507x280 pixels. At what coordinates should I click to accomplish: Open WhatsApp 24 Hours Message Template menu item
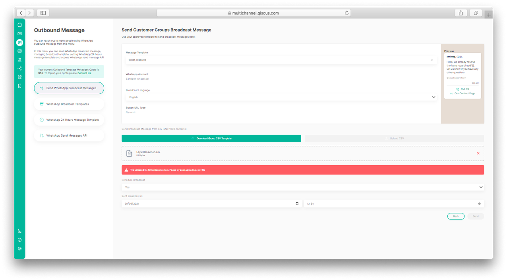point(69,120)
